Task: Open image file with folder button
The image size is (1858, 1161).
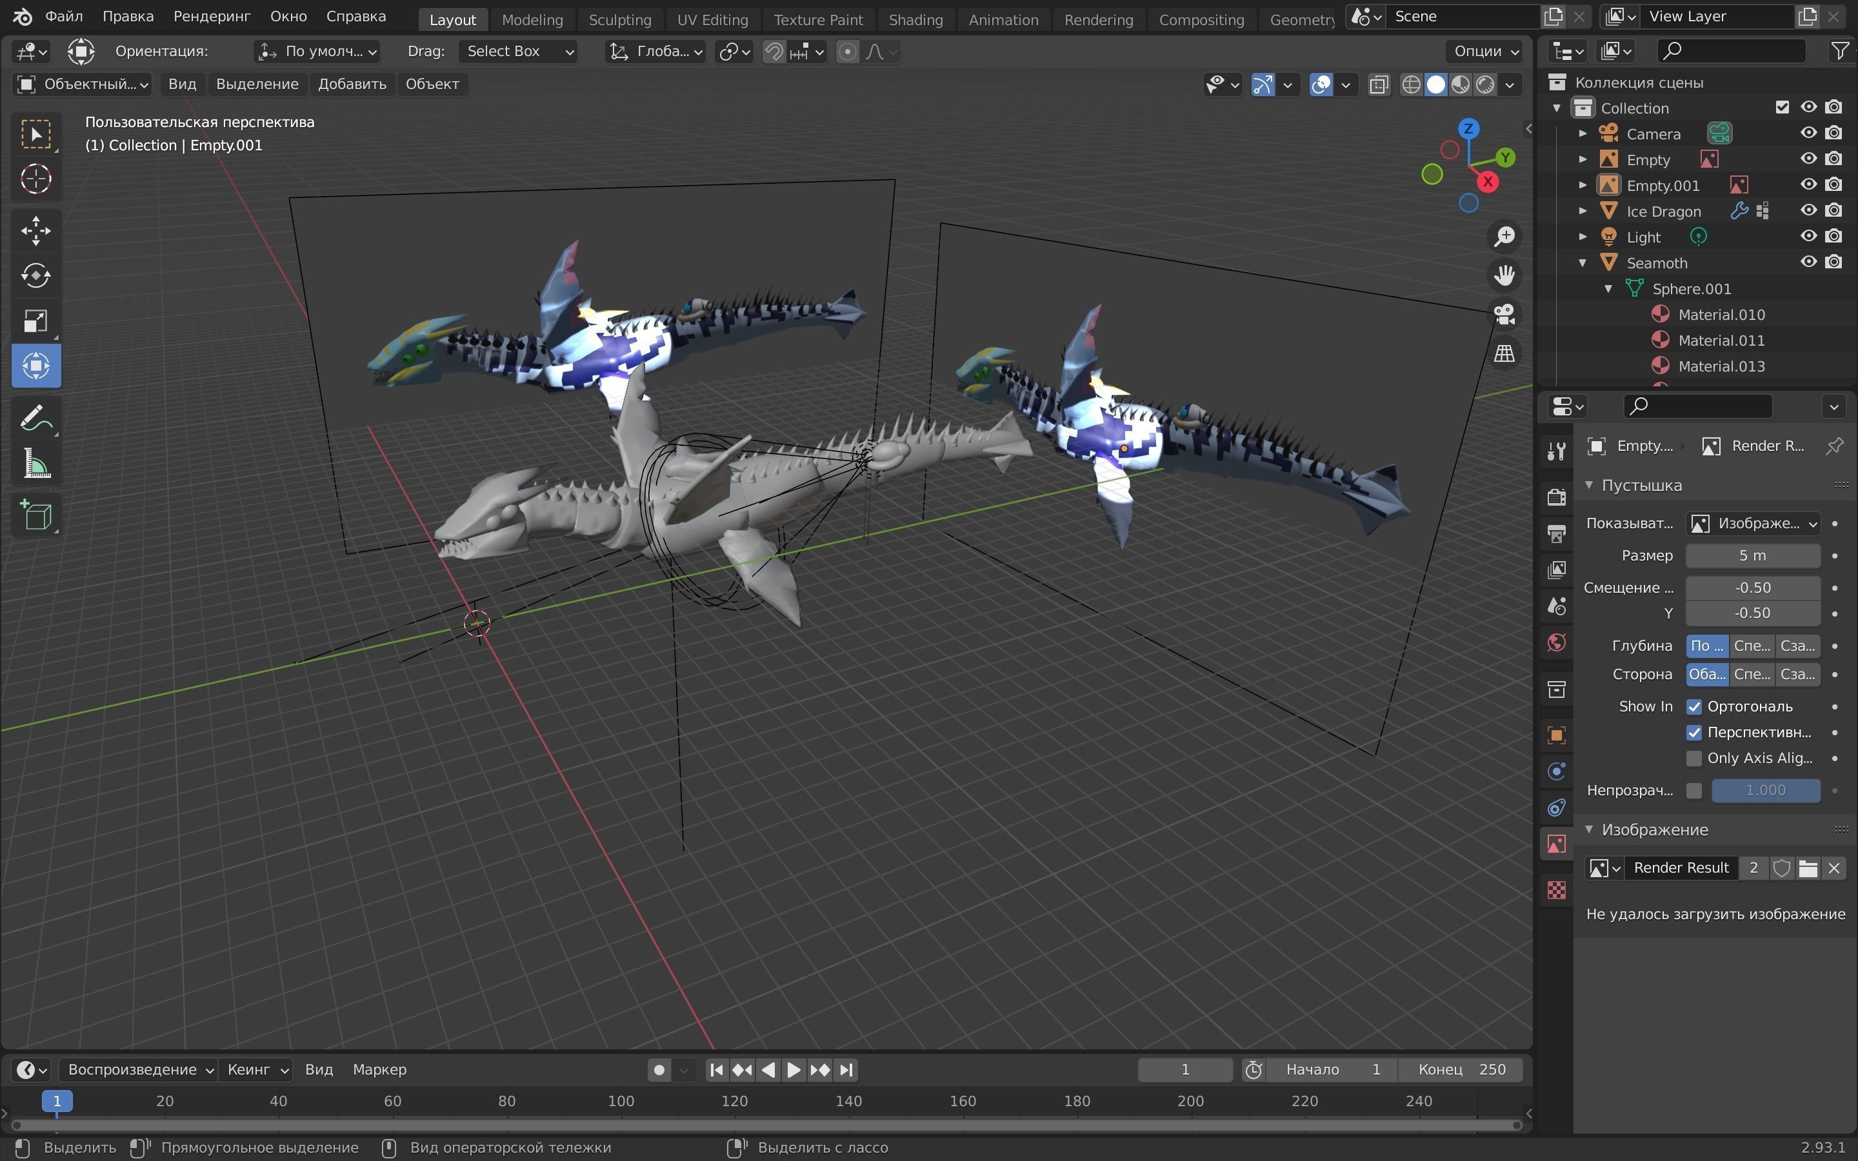Action: [x=1807, y=868]
